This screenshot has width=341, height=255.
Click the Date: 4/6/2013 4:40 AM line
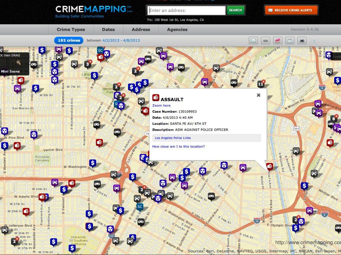click(172, 118)
